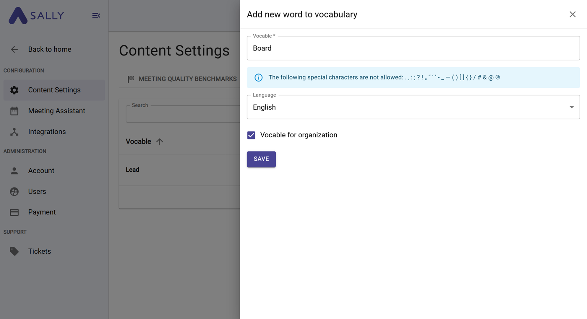Viewport: 587px width, 319px height.
Task: Click the Integrations icon
Action: coord(14,132)
